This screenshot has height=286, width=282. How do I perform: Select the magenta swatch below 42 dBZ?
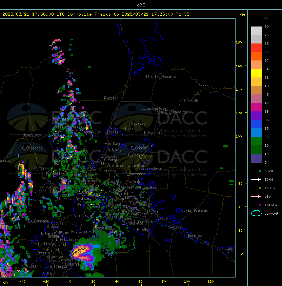click(x=256, y=107)
